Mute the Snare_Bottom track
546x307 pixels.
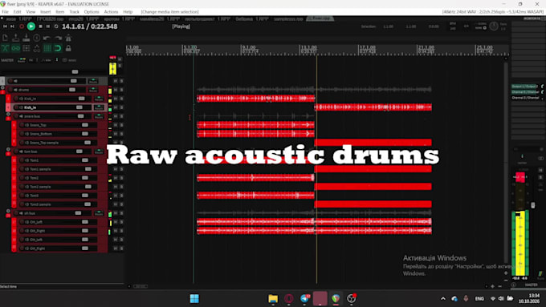click(116, 134)
